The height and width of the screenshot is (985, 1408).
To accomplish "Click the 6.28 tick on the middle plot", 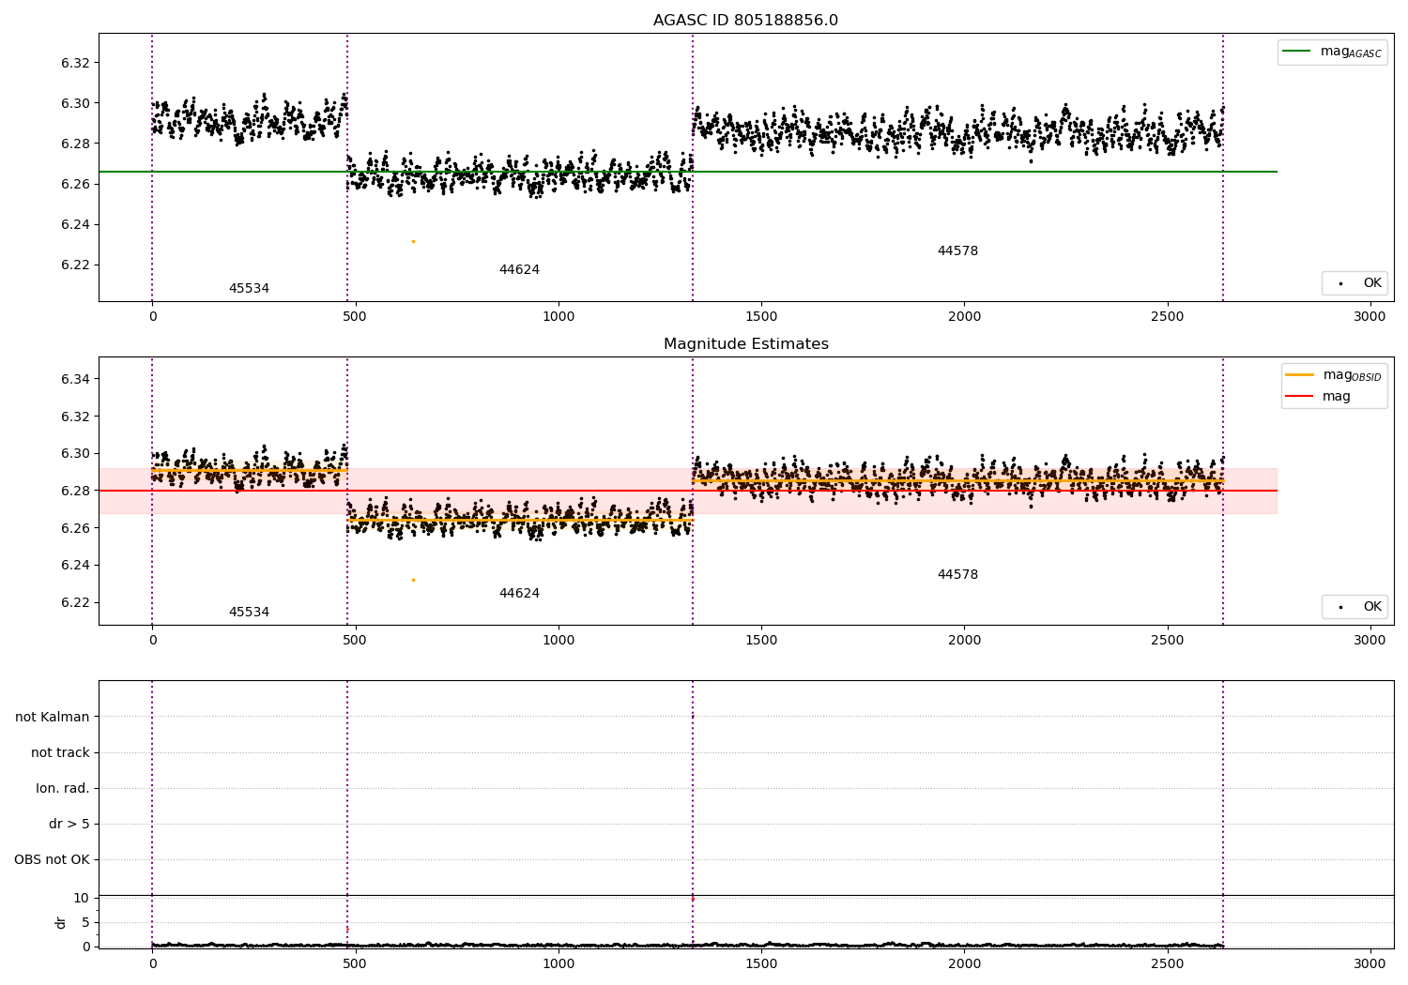I will (x=76, y=491).
